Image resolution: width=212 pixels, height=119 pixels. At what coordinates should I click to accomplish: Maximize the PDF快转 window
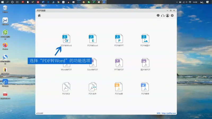click(x=171, y=10)
